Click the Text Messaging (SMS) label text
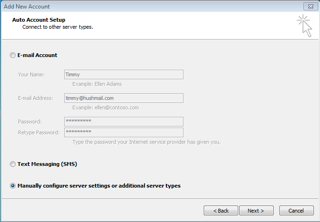The height and width of the screenshot is (222, 320). pos(47,164)
